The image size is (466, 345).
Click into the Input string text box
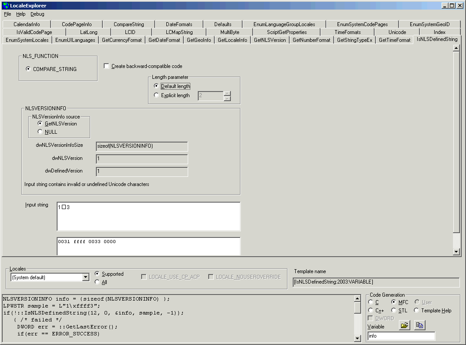(149, 216)
